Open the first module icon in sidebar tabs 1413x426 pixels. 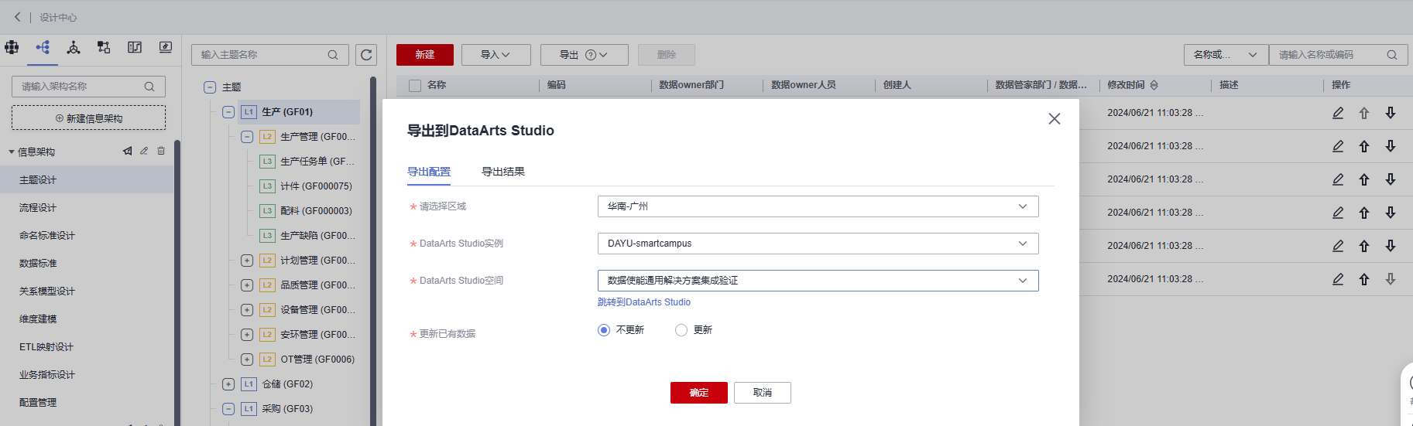coord(12,47)
